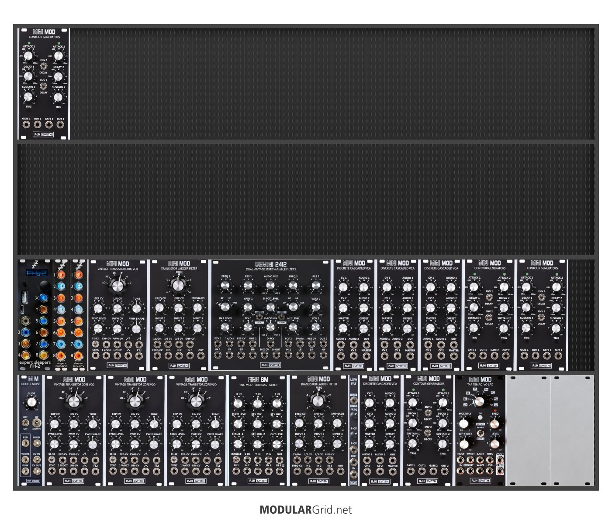Click the USB port on the FH-2 module
The height and width of the screenshot is (519, 612).
click(24, 297)
